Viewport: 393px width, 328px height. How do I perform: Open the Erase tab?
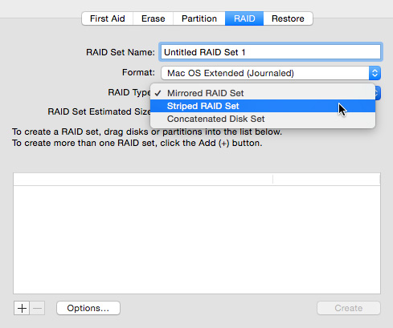[x=153, y=18]
